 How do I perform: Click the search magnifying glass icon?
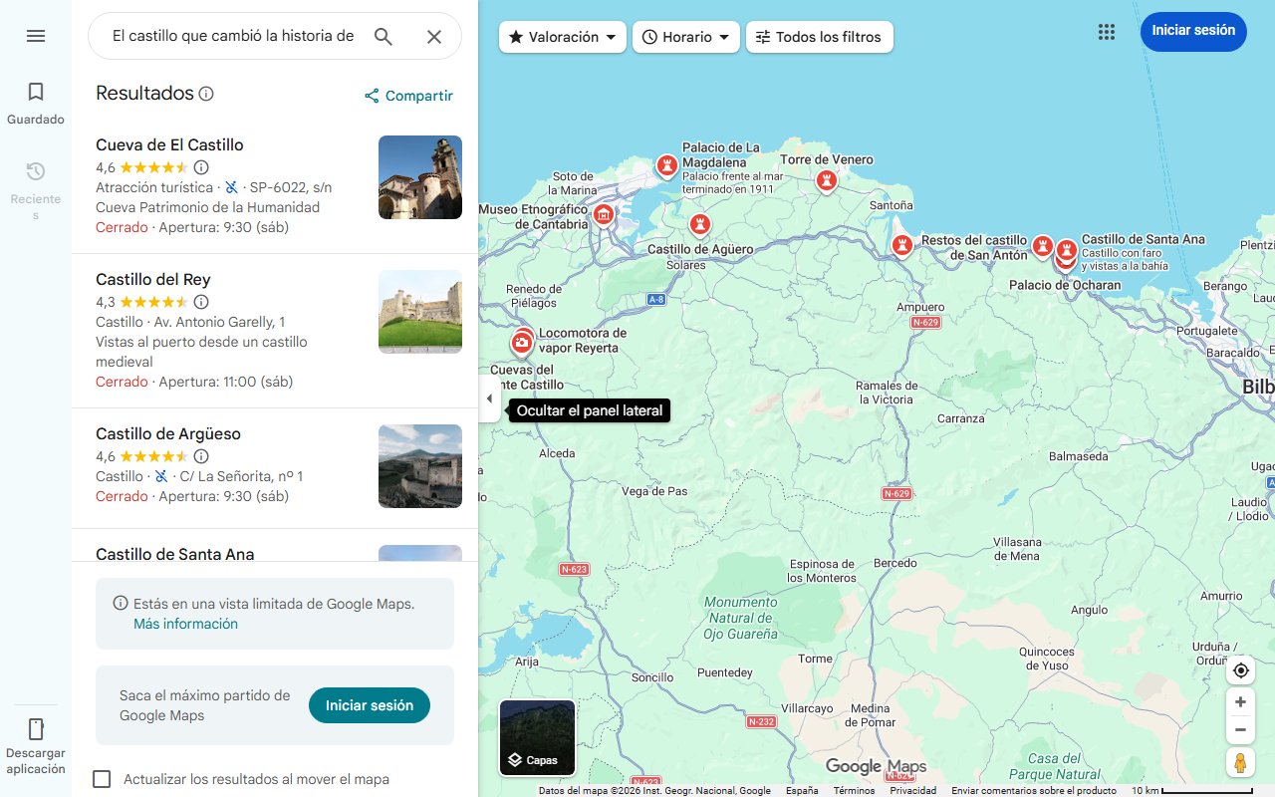382,36
